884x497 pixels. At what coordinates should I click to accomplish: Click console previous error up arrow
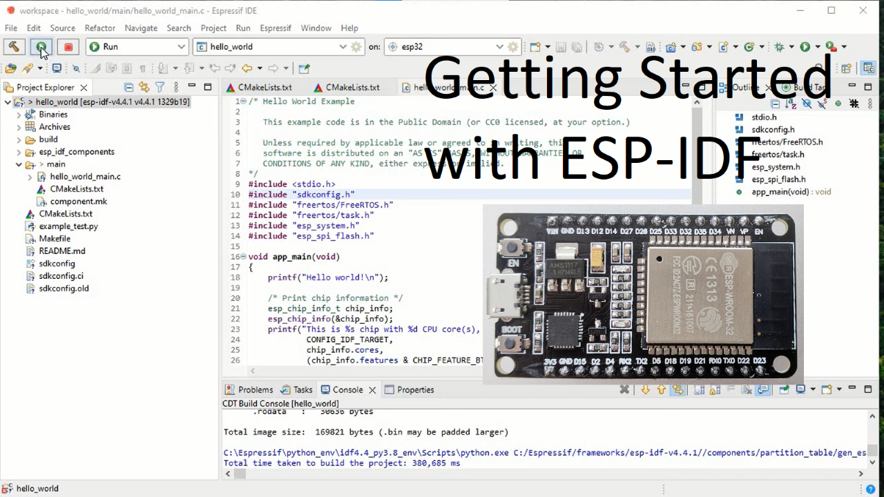click(x=662, y=390)
